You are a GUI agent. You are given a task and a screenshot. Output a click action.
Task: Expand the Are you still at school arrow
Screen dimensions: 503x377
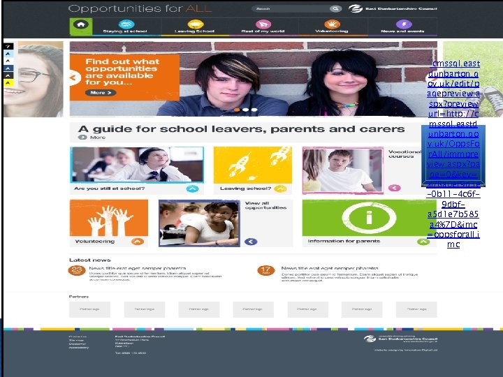coord(193,188)
